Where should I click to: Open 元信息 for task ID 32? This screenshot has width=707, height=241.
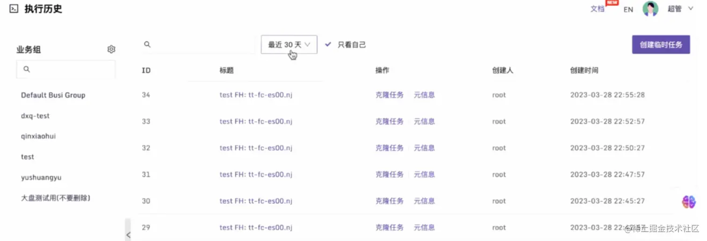tap(424, 148)
